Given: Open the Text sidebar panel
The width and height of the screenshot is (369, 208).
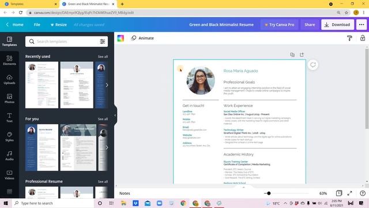Looking at the screenshot, I should 9,117.
